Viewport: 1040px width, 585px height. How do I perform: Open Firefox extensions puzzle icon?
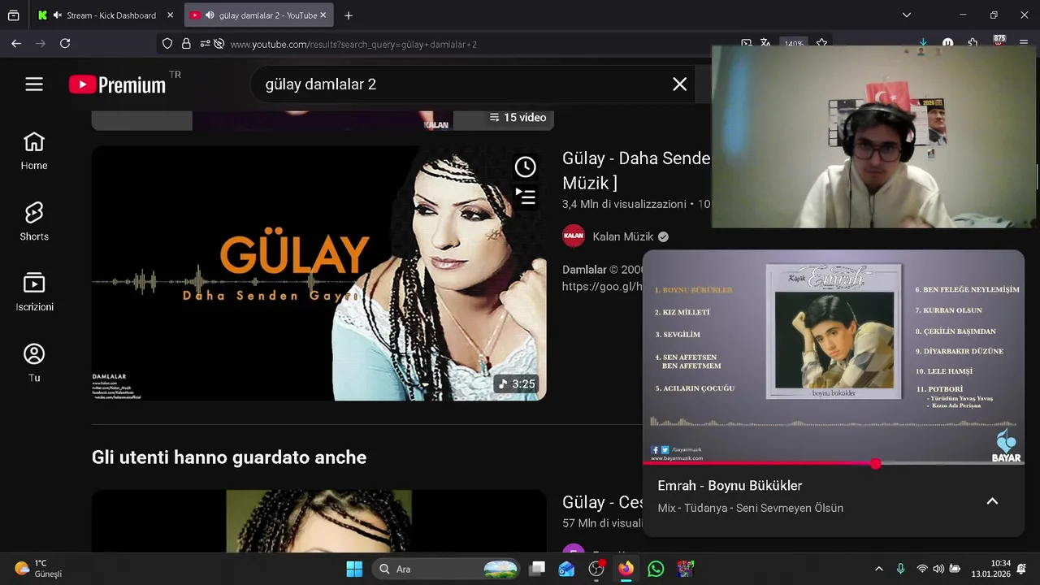point(973,44)
